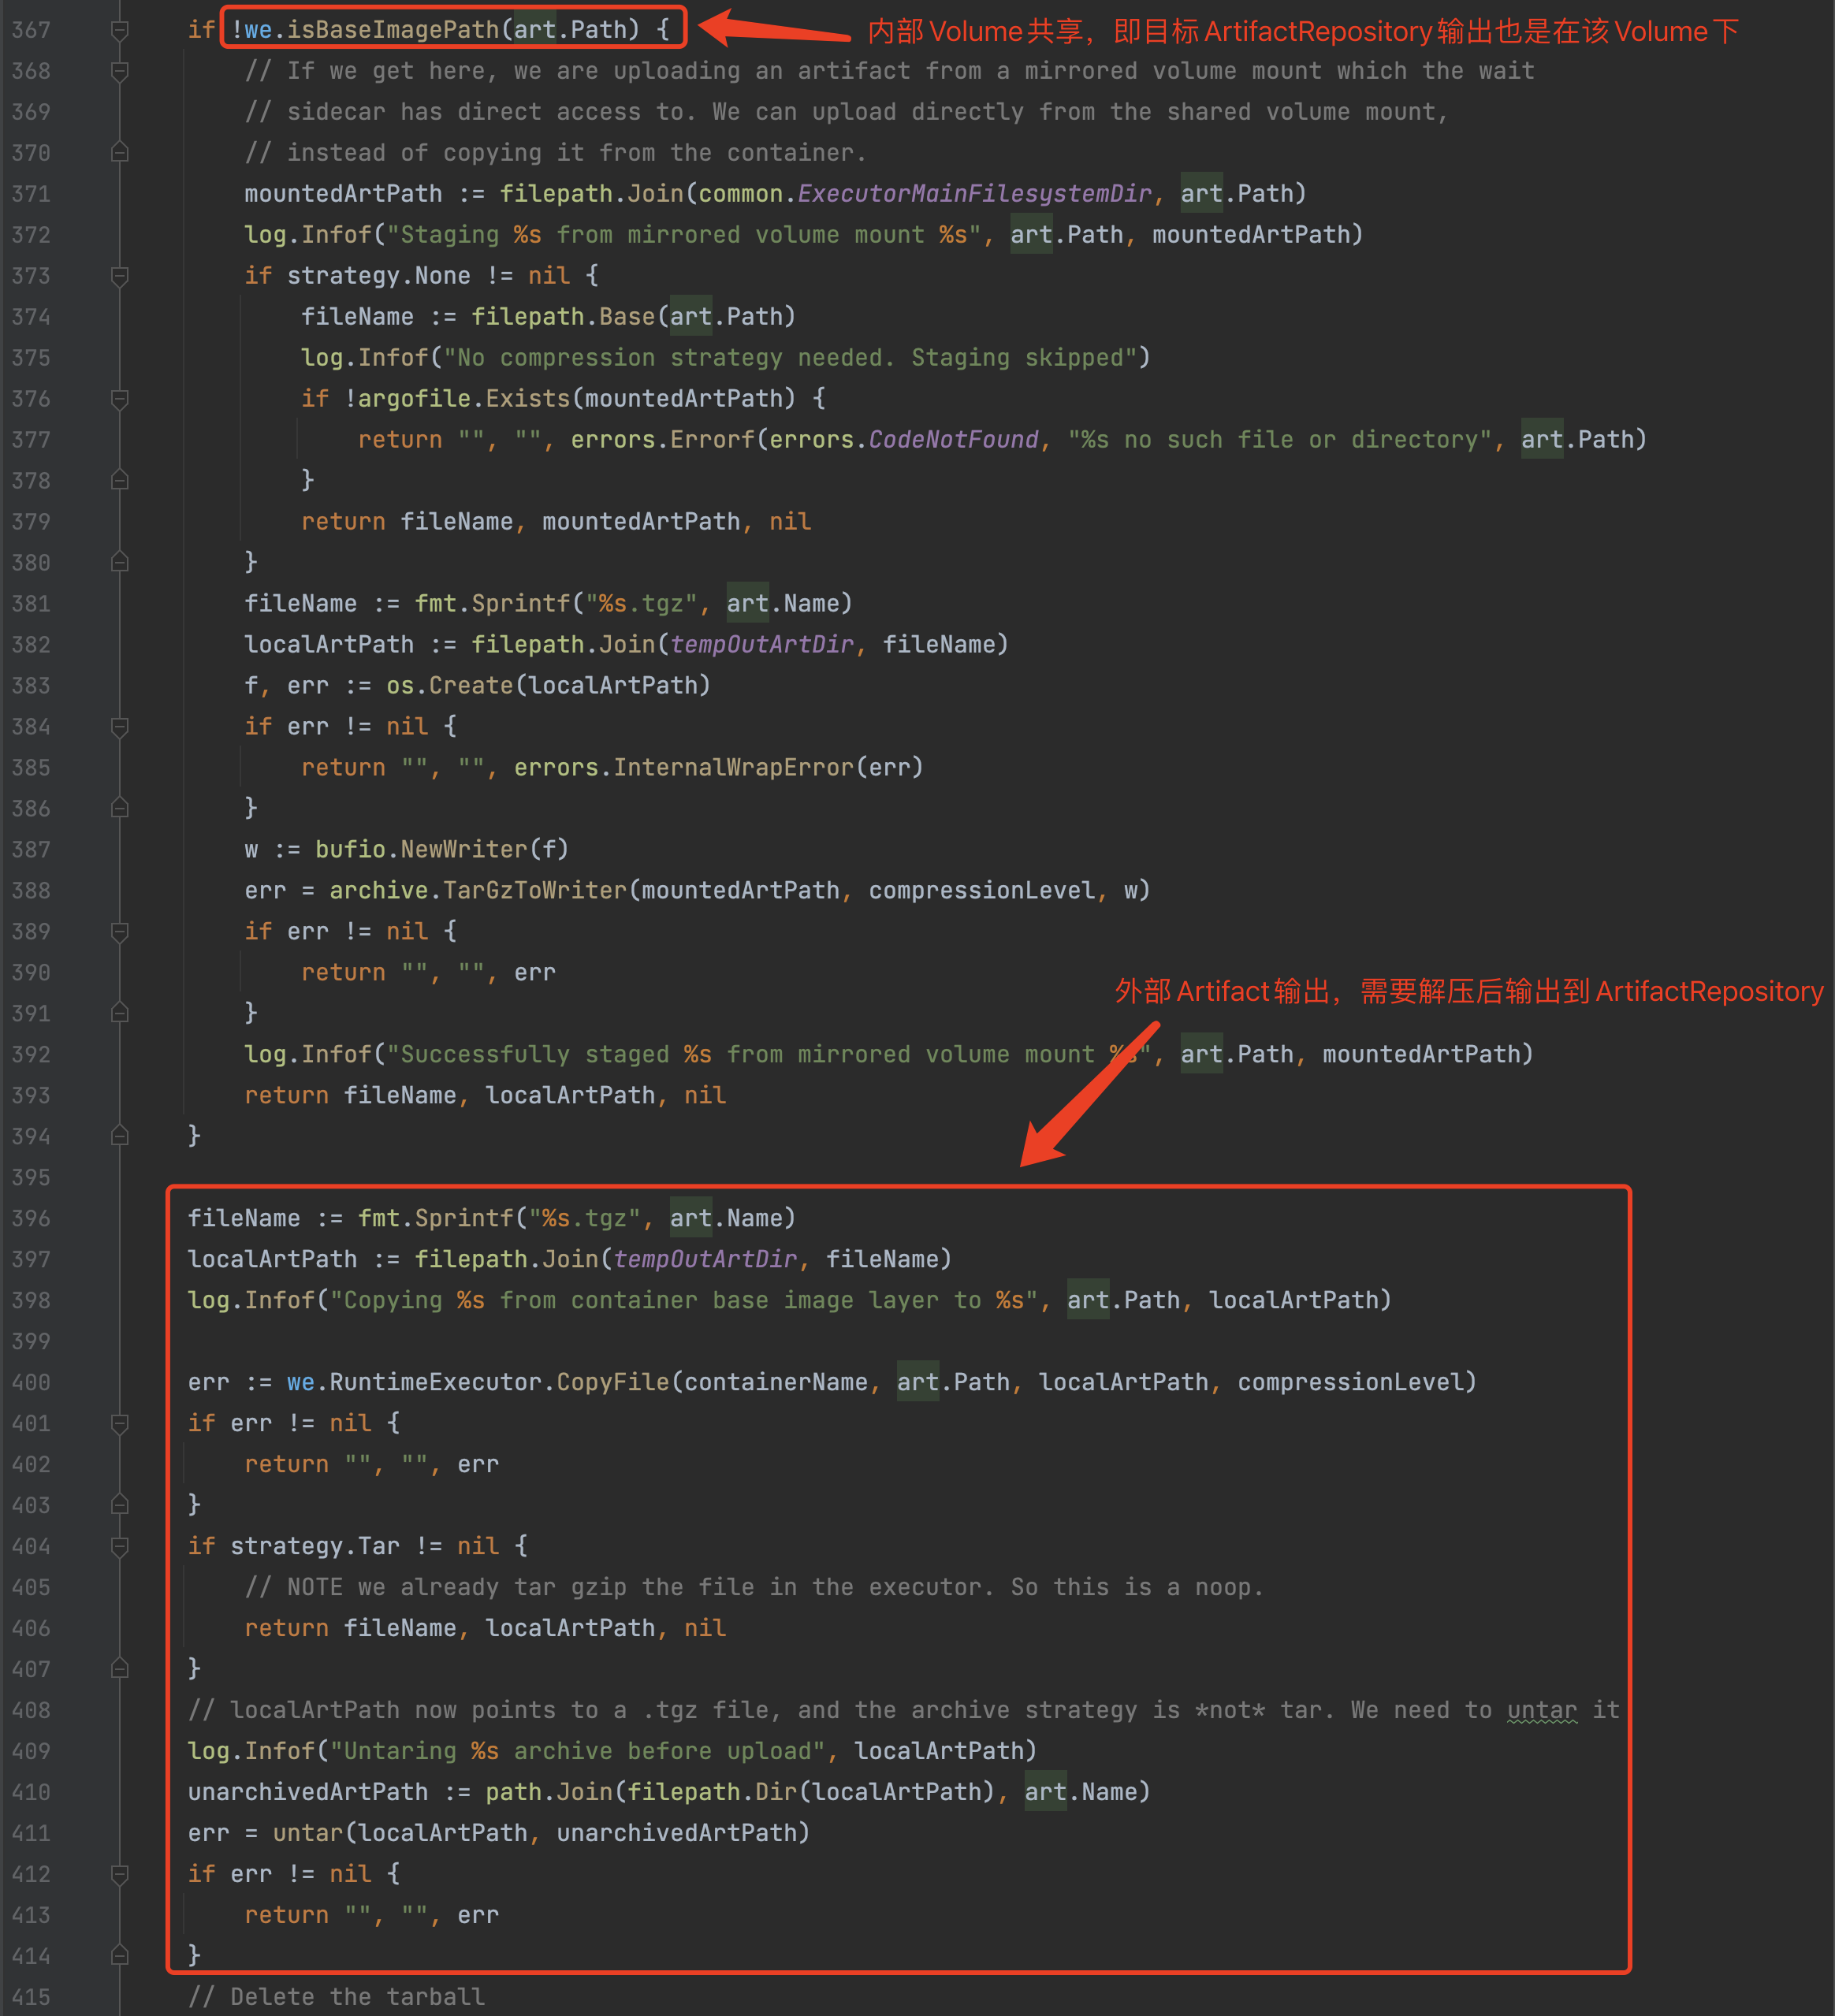The width and height of the screenshot is (1835, 2016).
Task: Collapse the fold marker on line 367
Action: coord(119,30)
